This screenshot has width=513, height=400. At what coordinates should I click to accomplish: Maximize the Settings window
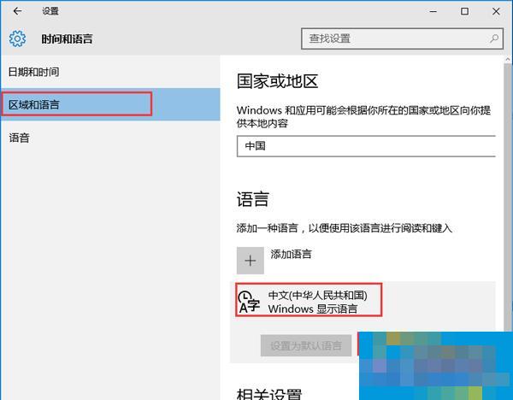(464, 11)
